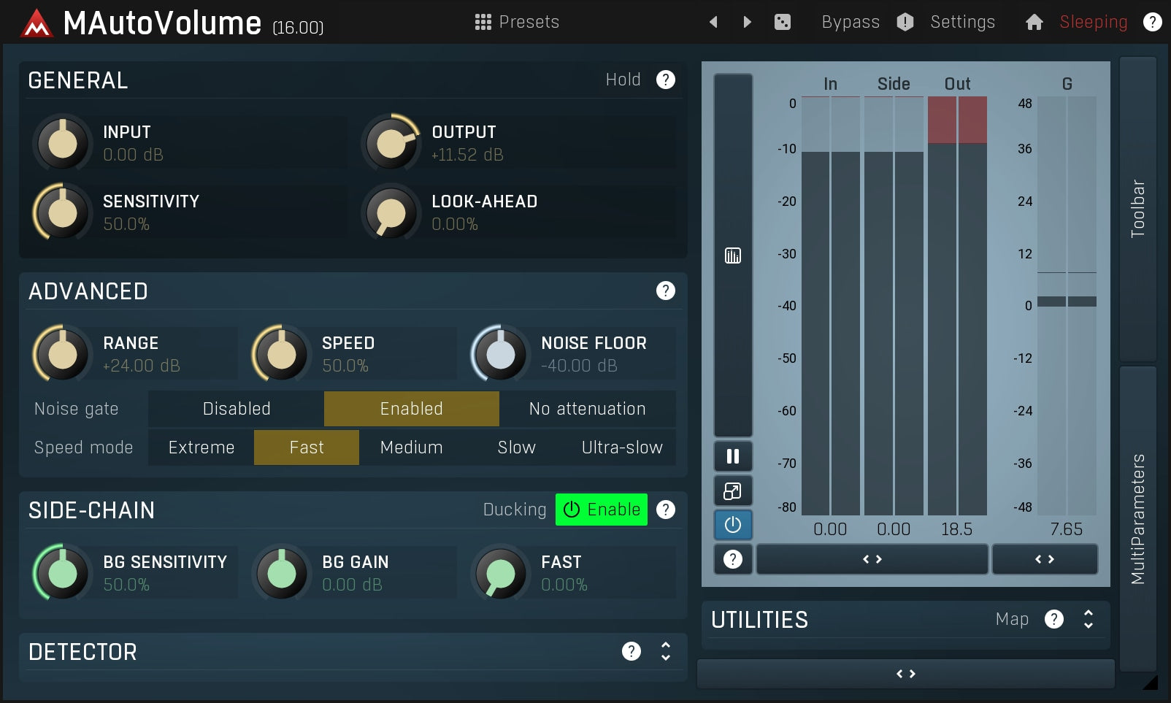
Task: Click the Sleeping status label
Action: pyautogui.click(x=1093, y=22)
